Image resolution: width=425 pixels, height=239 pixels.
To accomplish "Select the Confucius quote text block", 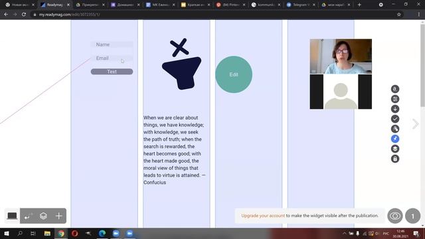I will (x=175, y=150).
